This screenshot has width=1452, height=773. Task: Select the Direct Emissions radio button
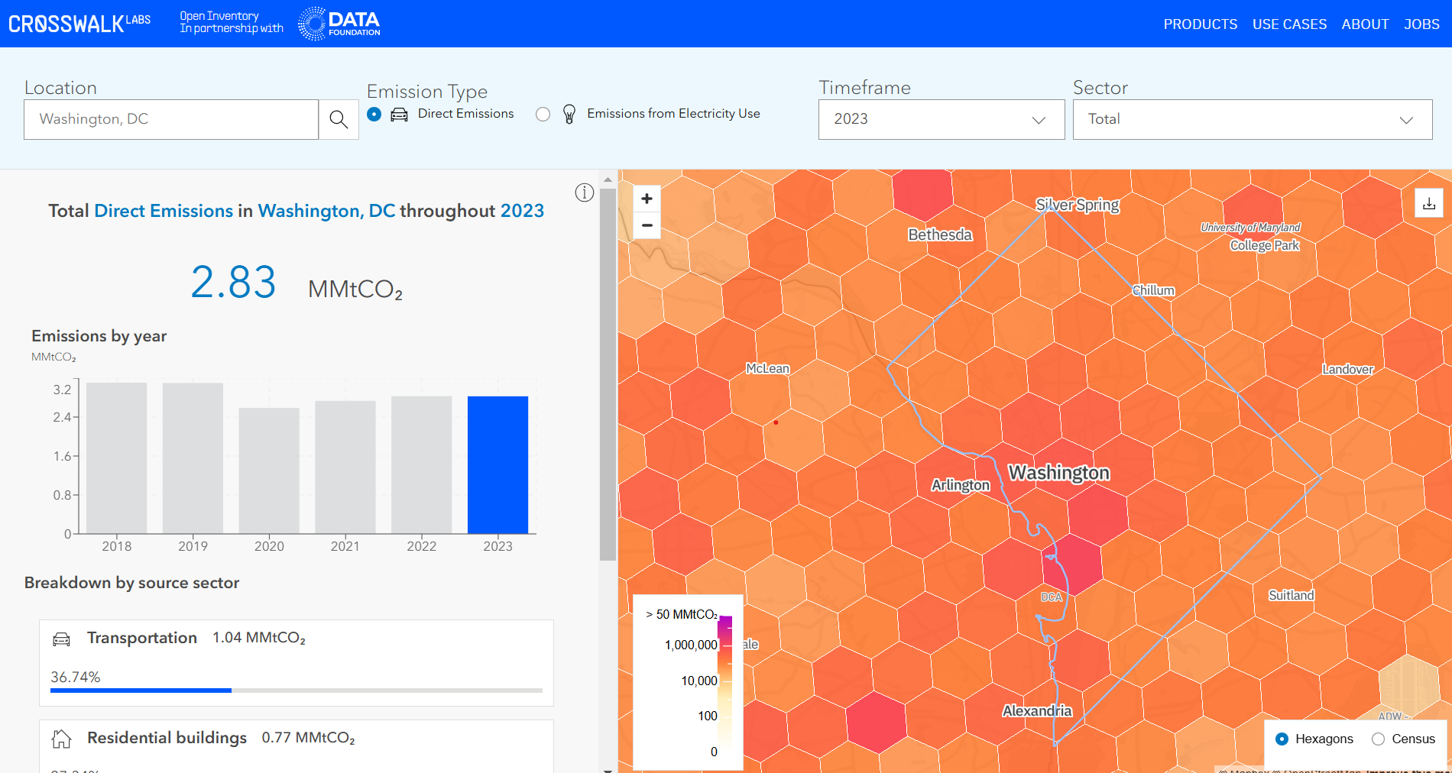pyautogui.click(x=374, y=115)
